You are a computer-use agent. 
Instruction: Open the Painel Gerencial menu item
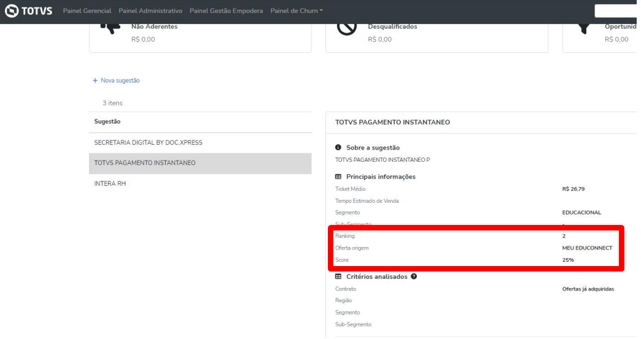point(87,11)
